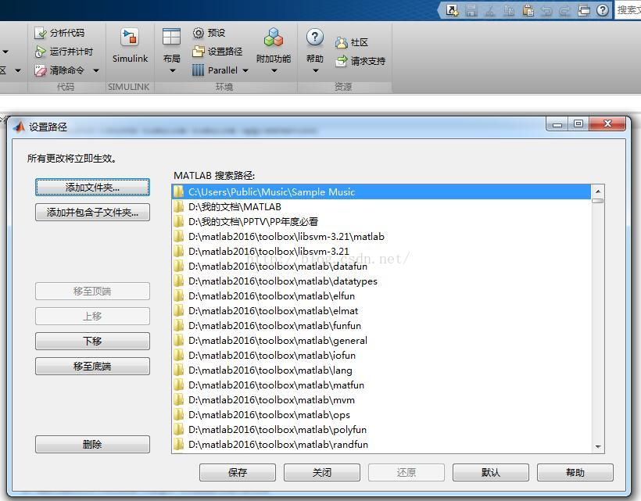This screenshot has height=501, width=641.
Task: Click Add with Subfolders (添加并包含子文件夹...) button
Action: click(92, 212)
